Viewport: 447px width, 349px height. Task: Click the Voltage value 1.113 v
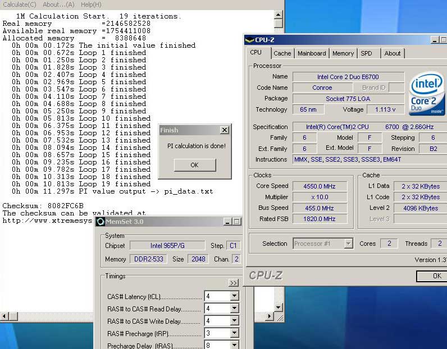tap(385, 109)
